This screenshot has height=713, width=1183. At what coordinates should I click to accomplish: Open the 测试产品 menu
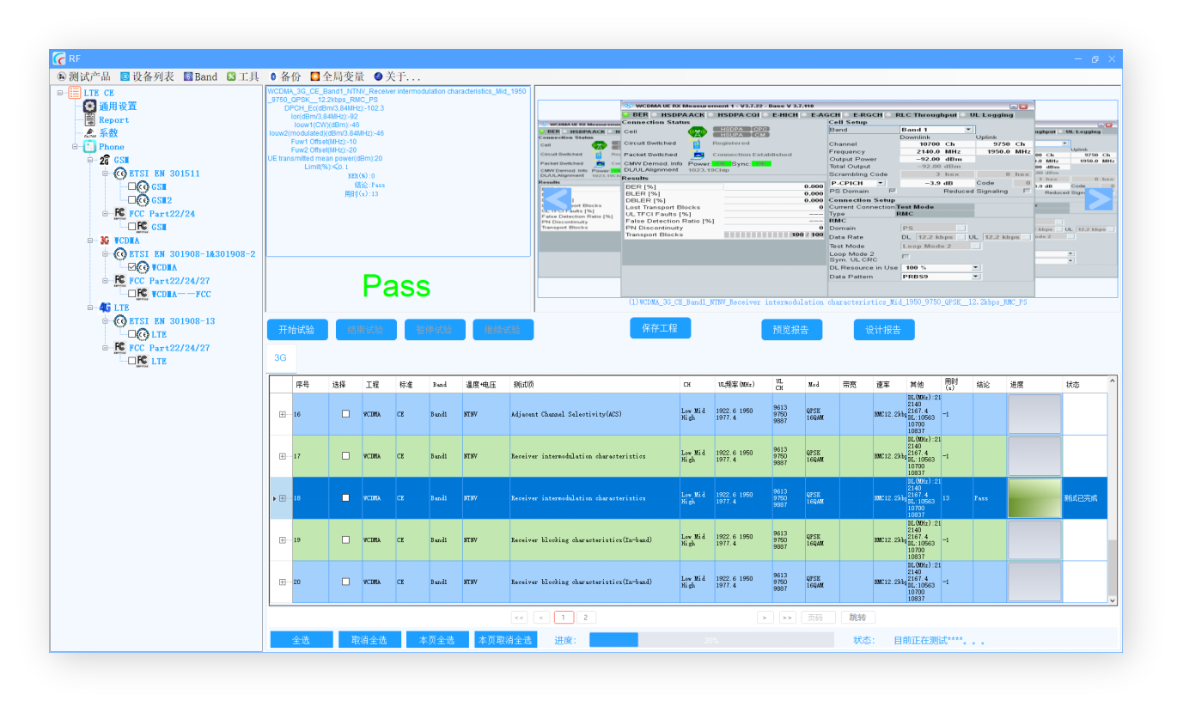[84, 76]
